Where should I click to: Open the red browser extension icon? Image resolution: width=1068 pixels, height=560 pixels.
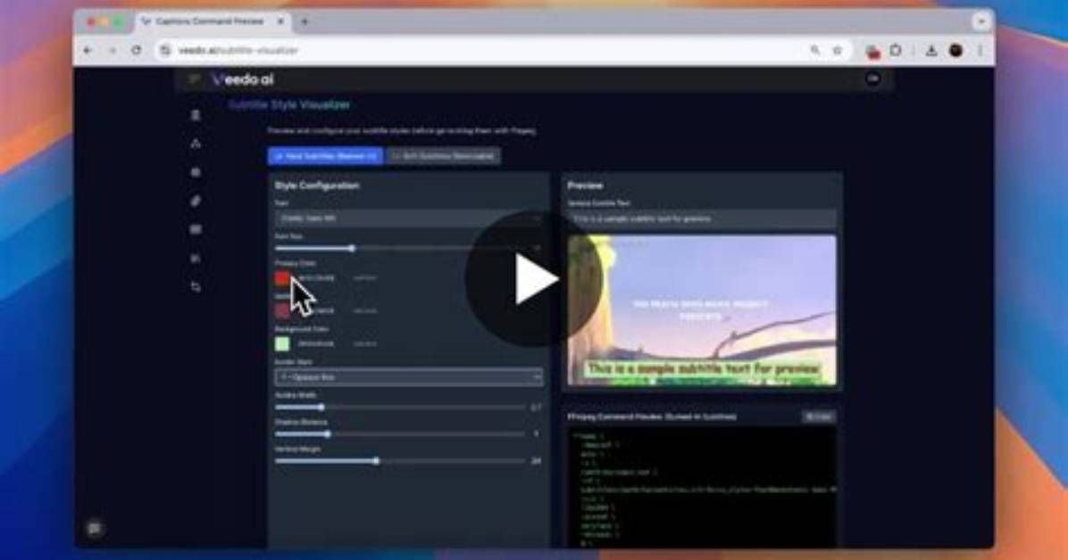coord(872,51)
